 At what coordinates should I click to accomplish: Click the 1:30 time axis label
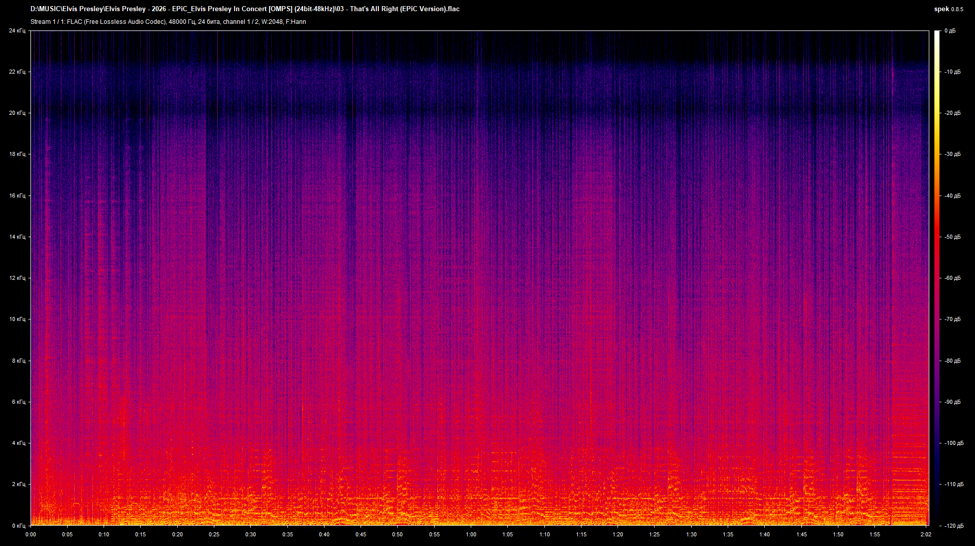[692, 534]
